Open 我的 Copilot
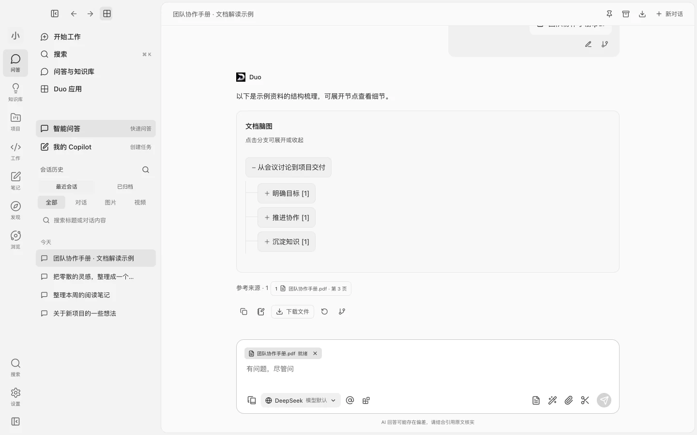Screen dimensions: 697x435 click(96, 147)
